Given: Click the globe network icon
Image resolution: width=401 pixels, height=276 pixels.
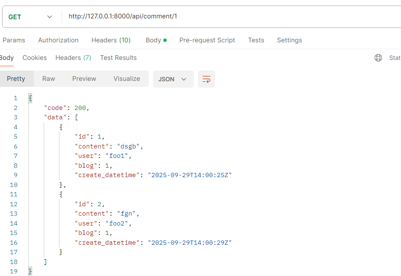Looking at the screenshot, I should [378, 58].
